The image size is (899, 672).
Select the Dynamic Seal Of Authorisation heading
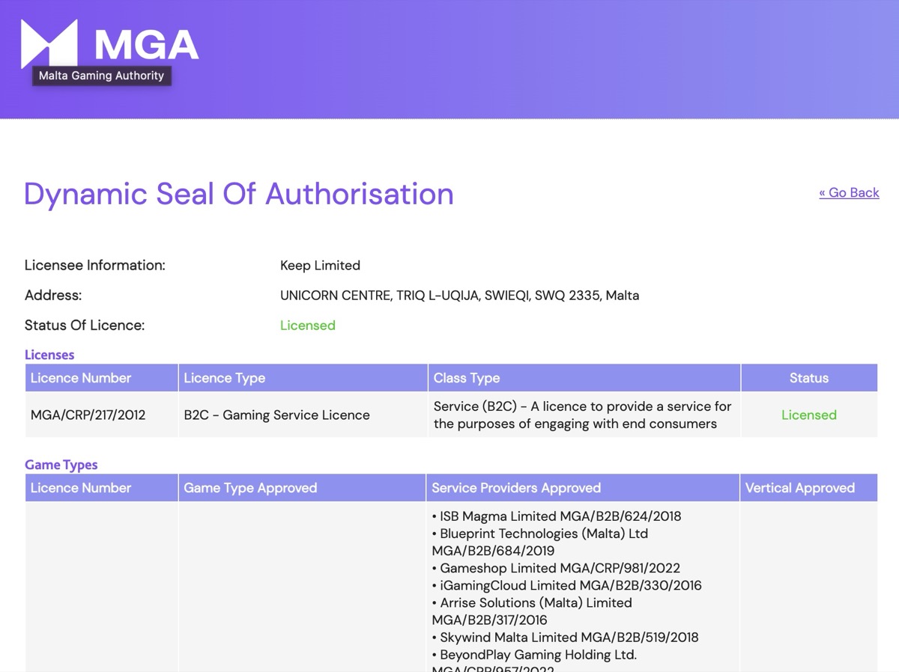pos(238,195)
